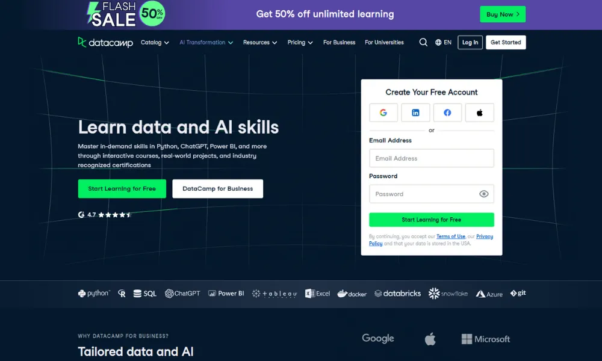Open the Terms of Use link

[x=450, y=236]
